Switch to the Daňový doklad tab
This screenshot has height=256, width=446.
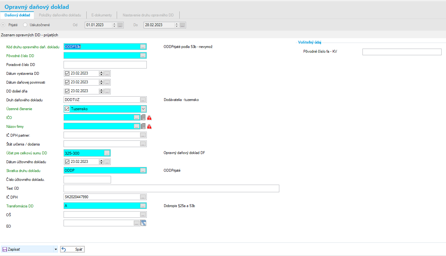17,15
